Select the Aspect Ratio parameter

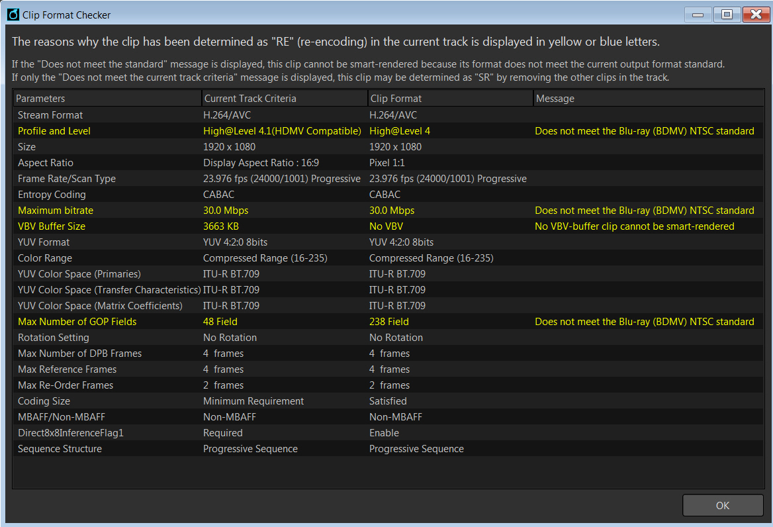46,163
